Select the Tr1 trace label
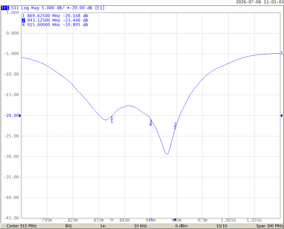284x229 pixels. (5, 8)
